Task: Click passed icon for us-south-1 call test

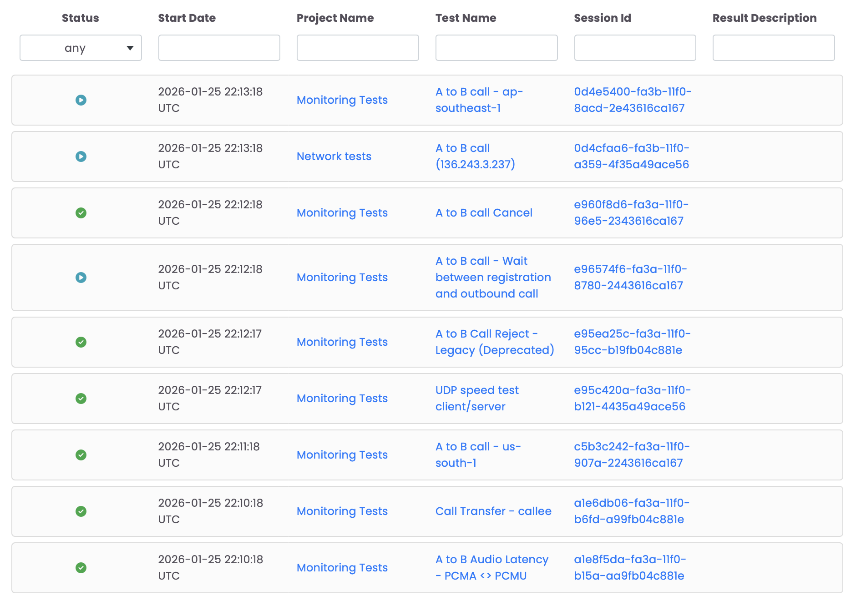Action: pos(81,455)
